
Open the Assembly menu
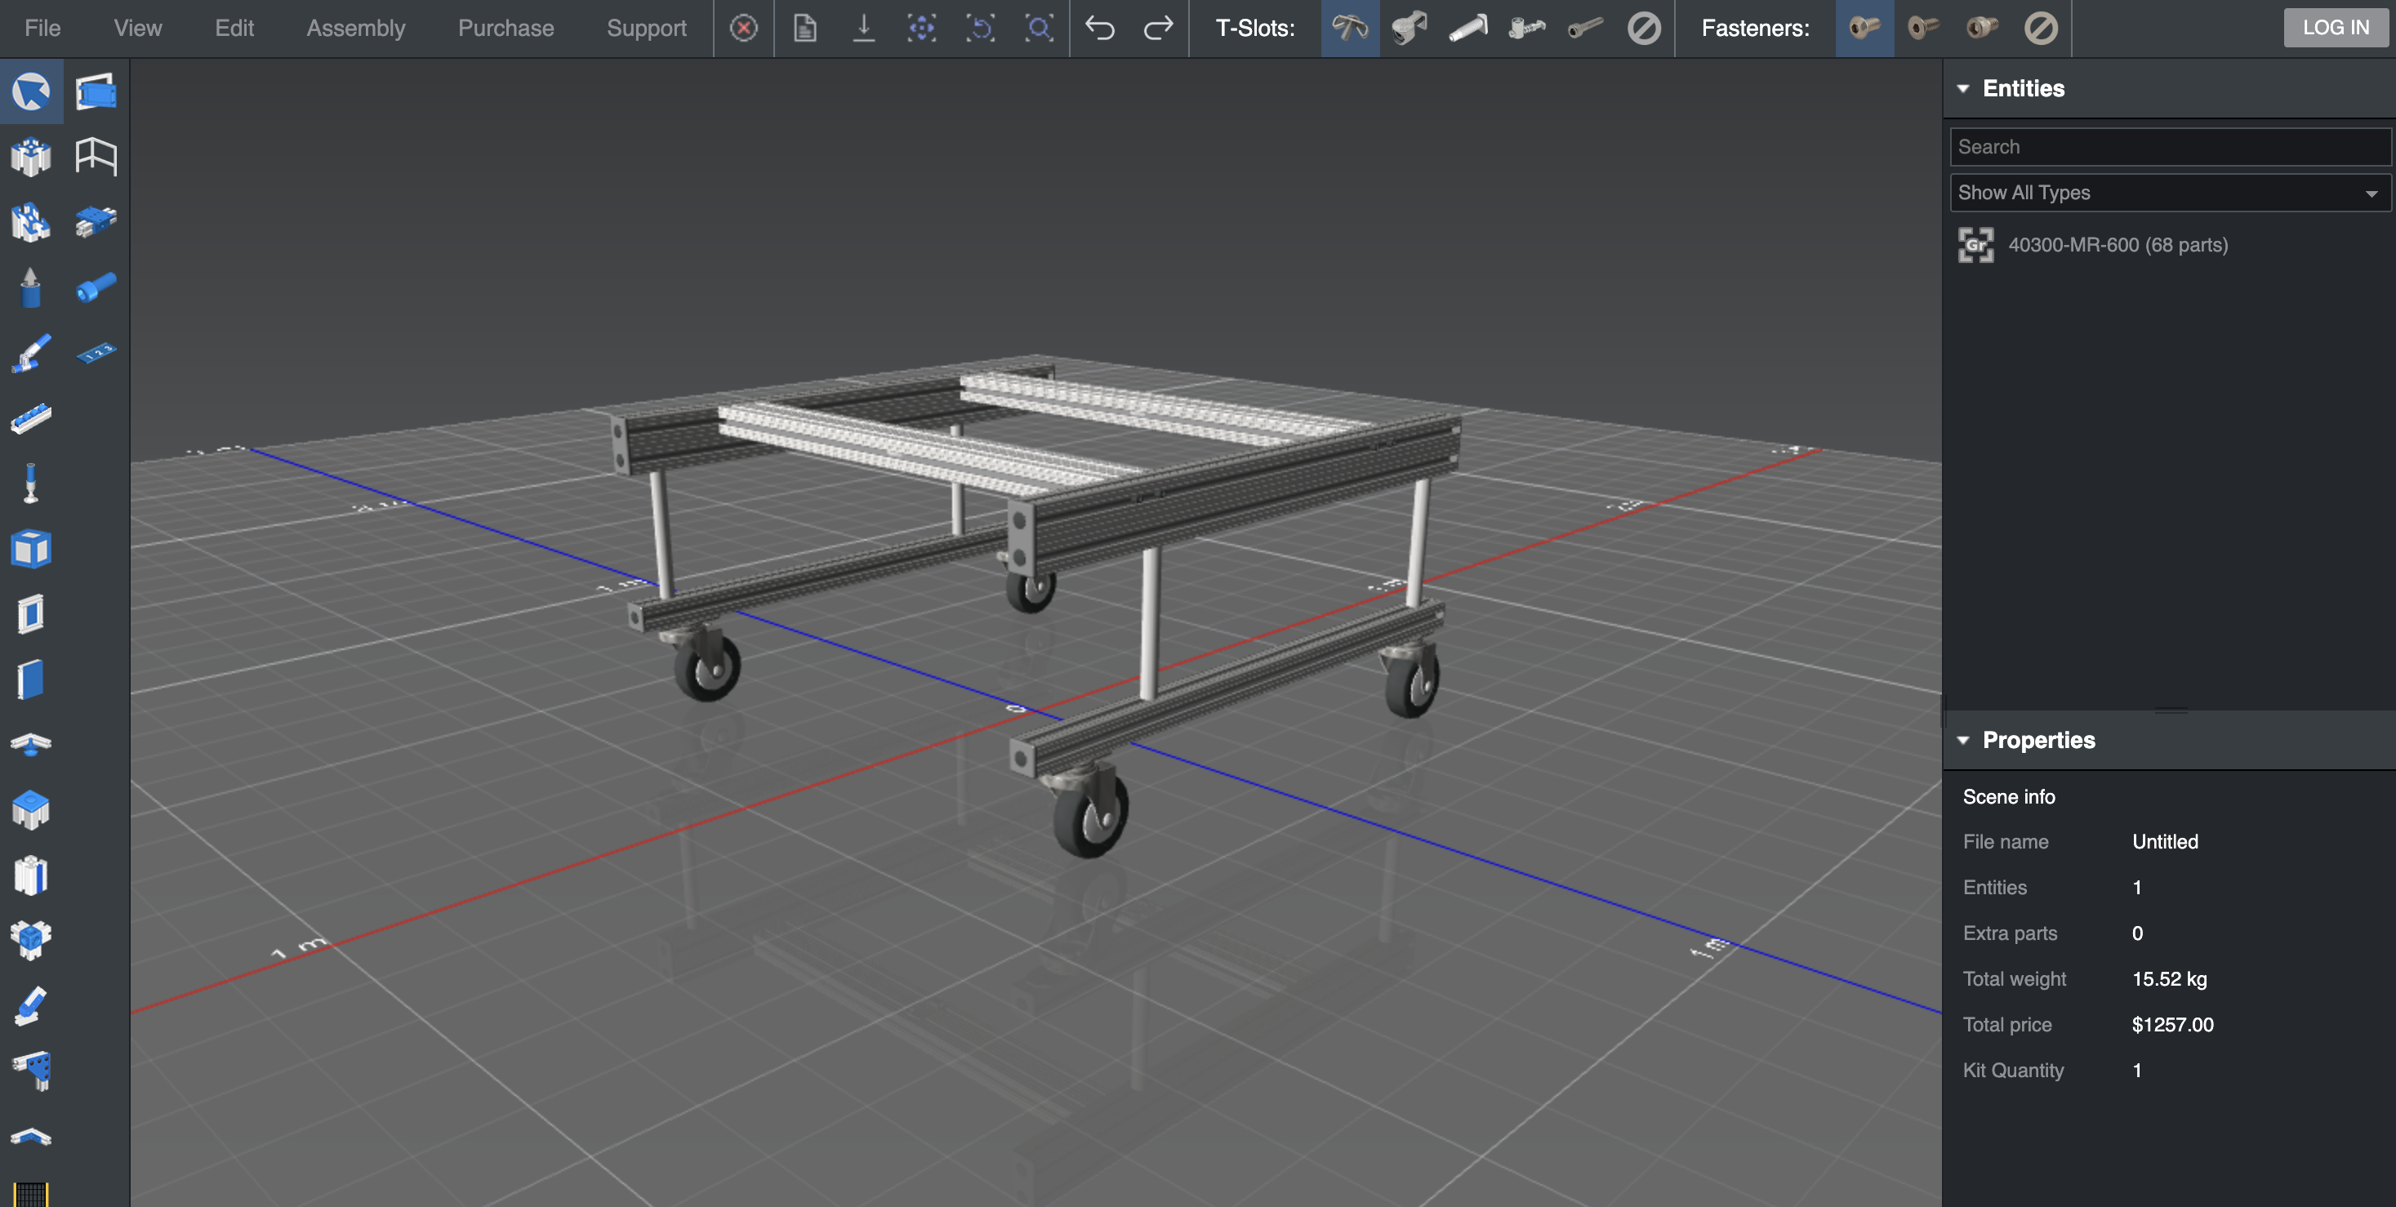356,28
